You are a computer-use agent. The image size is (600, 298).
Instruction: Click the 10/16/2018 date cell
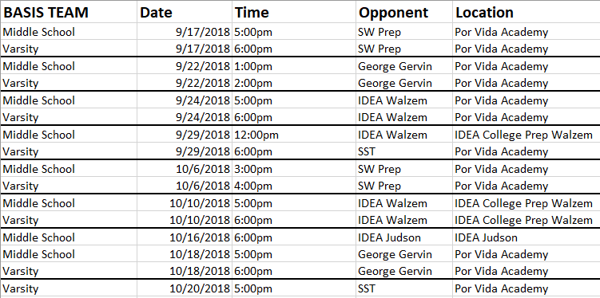point(185,237)
